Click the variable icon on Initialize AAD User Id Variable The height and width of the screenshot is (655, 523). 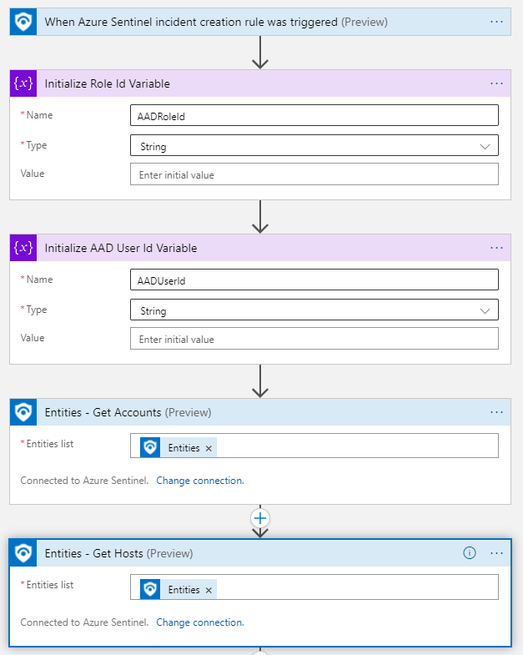pyautogui.click(x=23, y=248)
